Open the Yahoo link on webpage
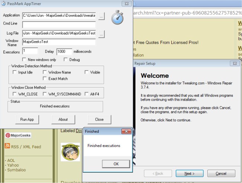Screen dimensions: 242x183 [13, 165]
